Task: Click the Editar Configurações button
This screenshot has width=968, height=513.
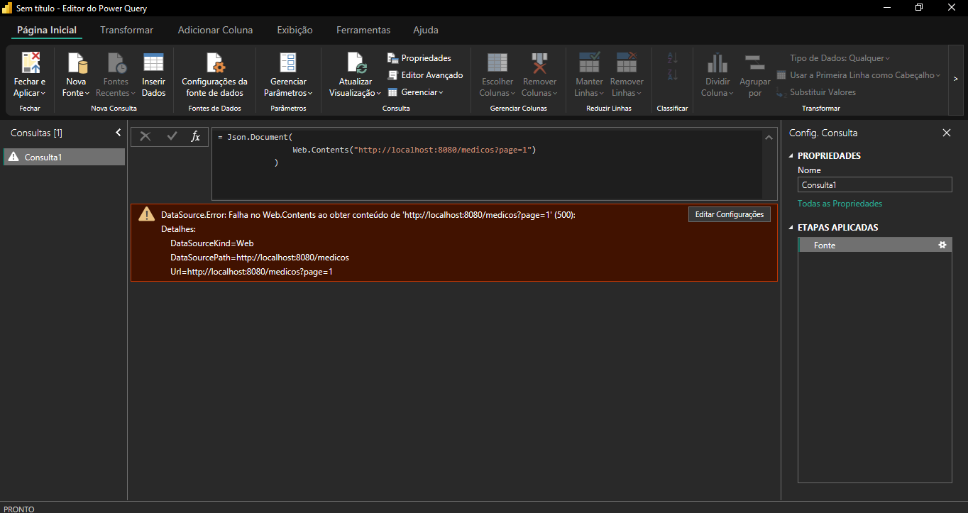Action: coord(730,214)
